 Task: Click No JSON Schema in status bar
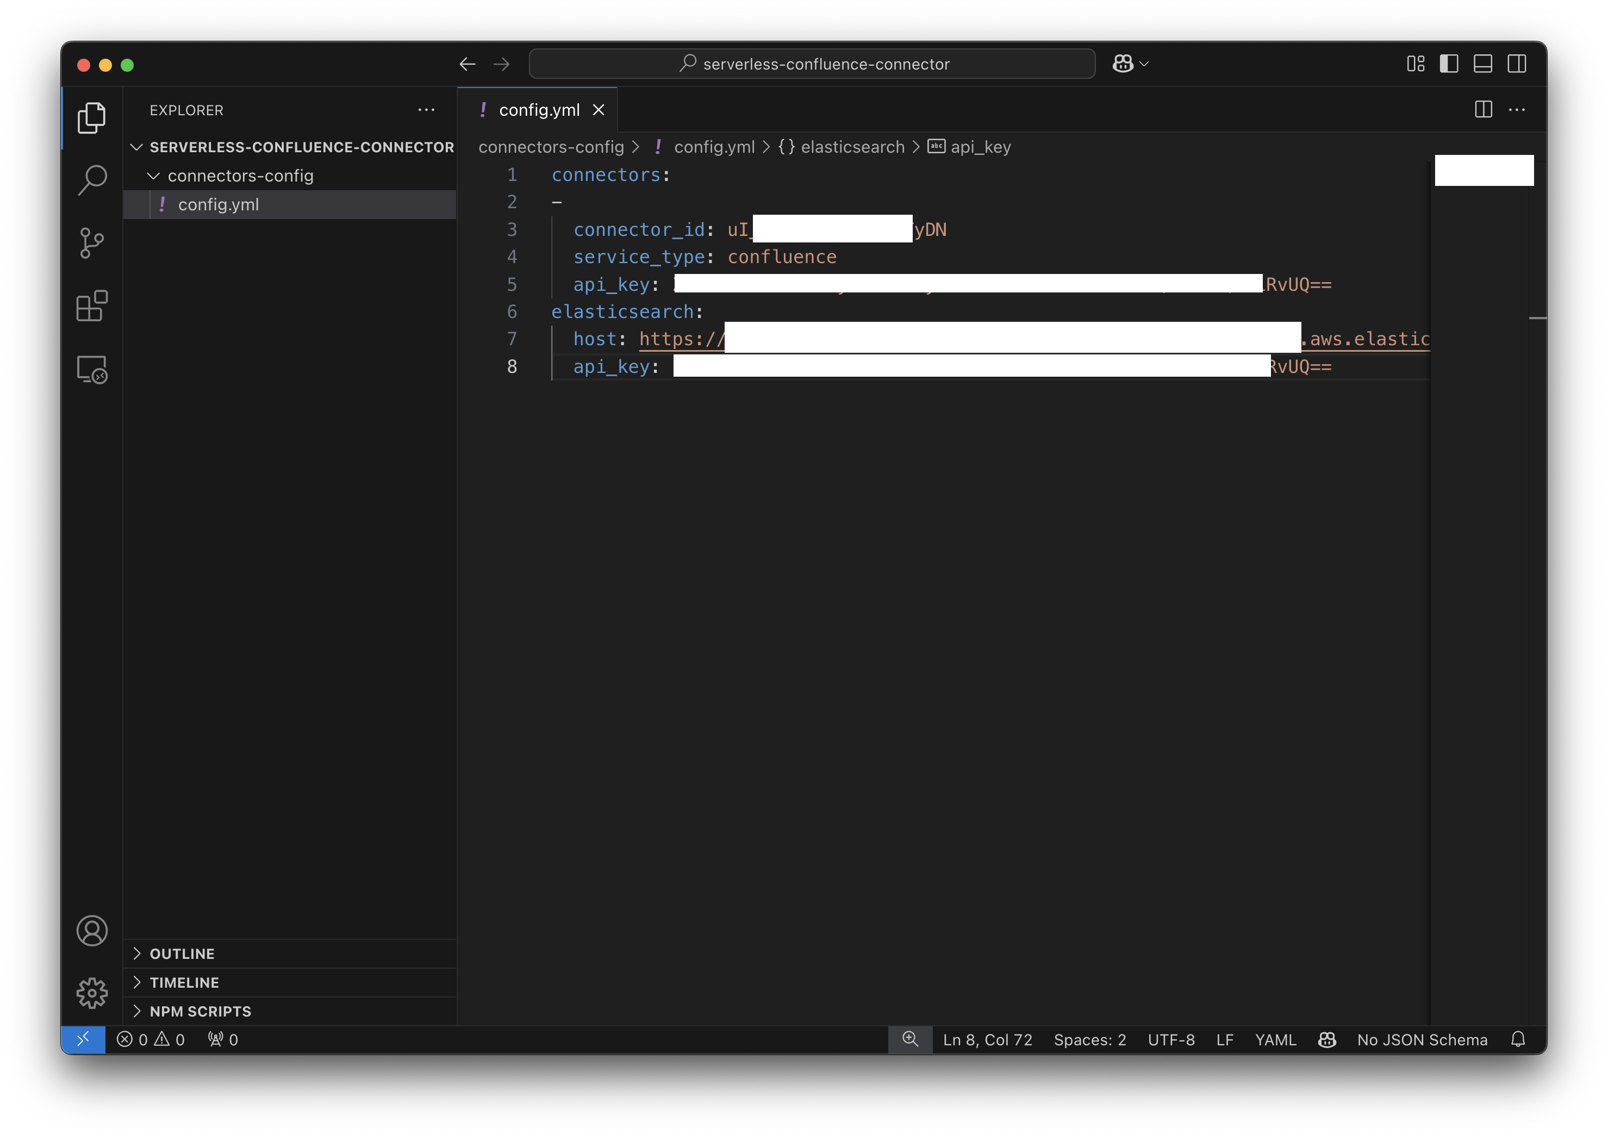[x=1422, y=1040]
